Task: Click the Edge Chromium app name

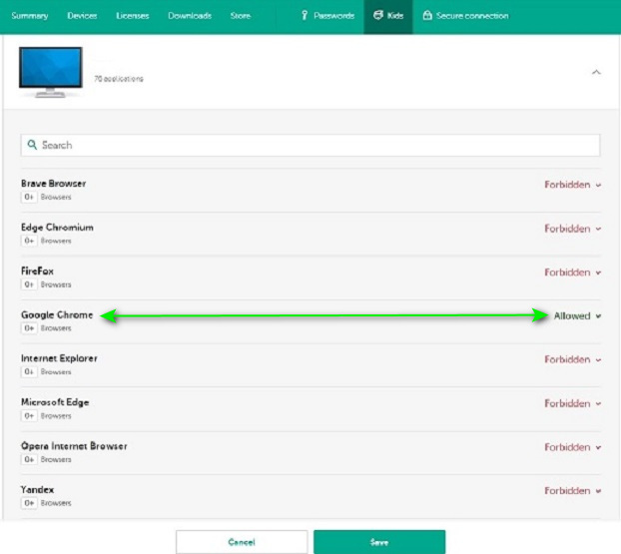Action: pos(57,228)
